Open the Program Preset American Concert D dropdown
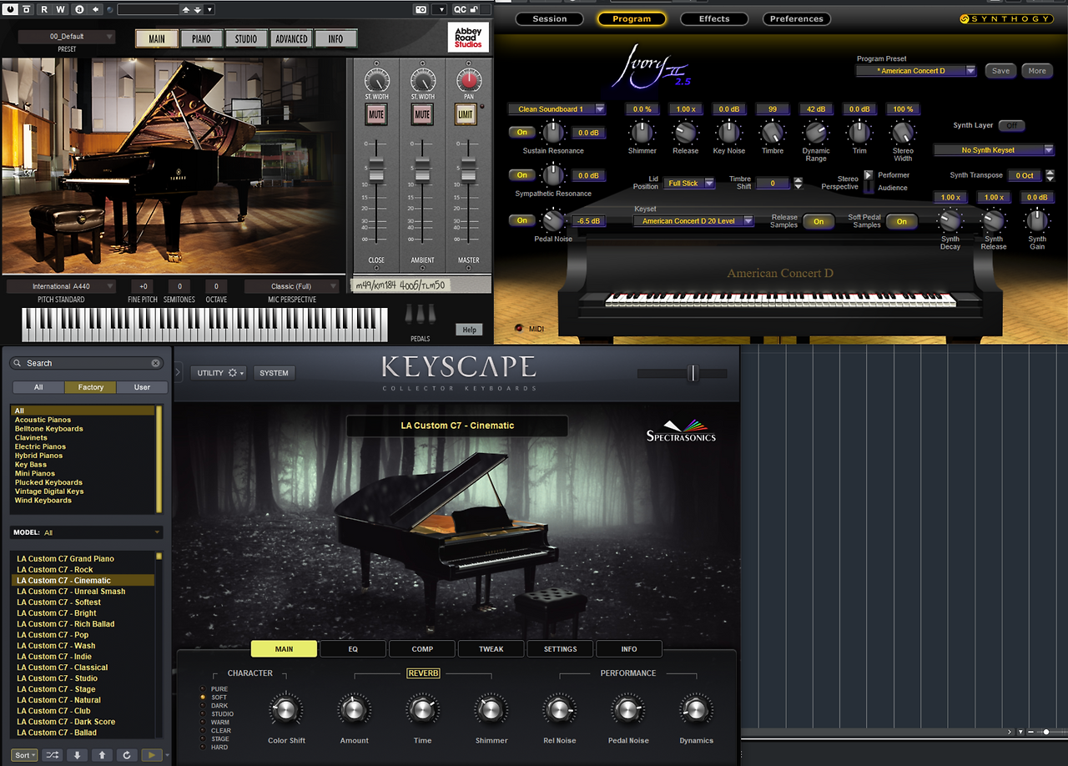Screen dimensions: 1068x766 916,71
